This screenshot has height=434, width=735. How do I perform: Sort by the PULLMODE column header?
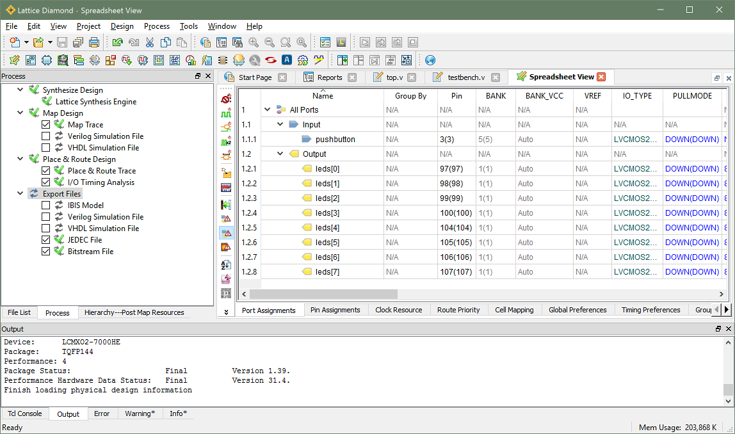692,95
